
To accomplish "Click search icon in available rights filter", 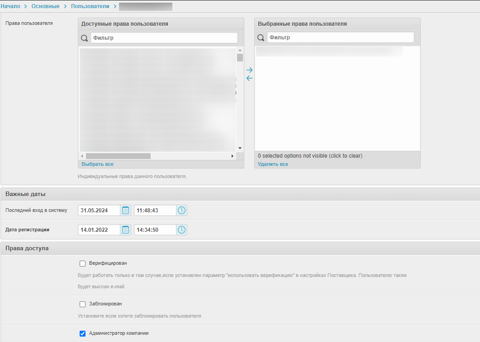I will click(84, 38).
